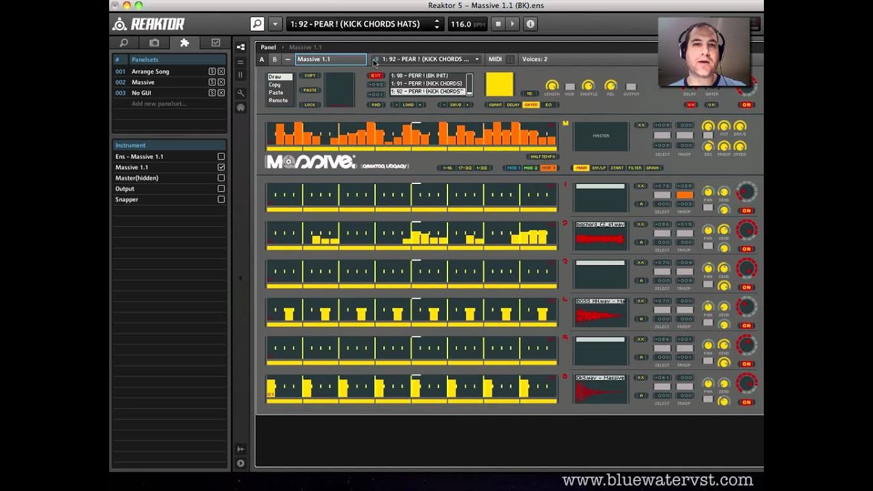The height and width of the screenshot is (491, 873).
Task: Click the tempo field showing 116.0 BPM
Action: click(x=467, y=24)
